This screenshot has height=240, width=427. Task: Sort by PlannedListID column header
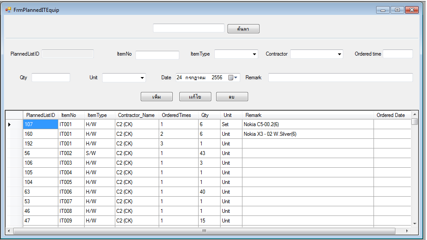(41, 115)
